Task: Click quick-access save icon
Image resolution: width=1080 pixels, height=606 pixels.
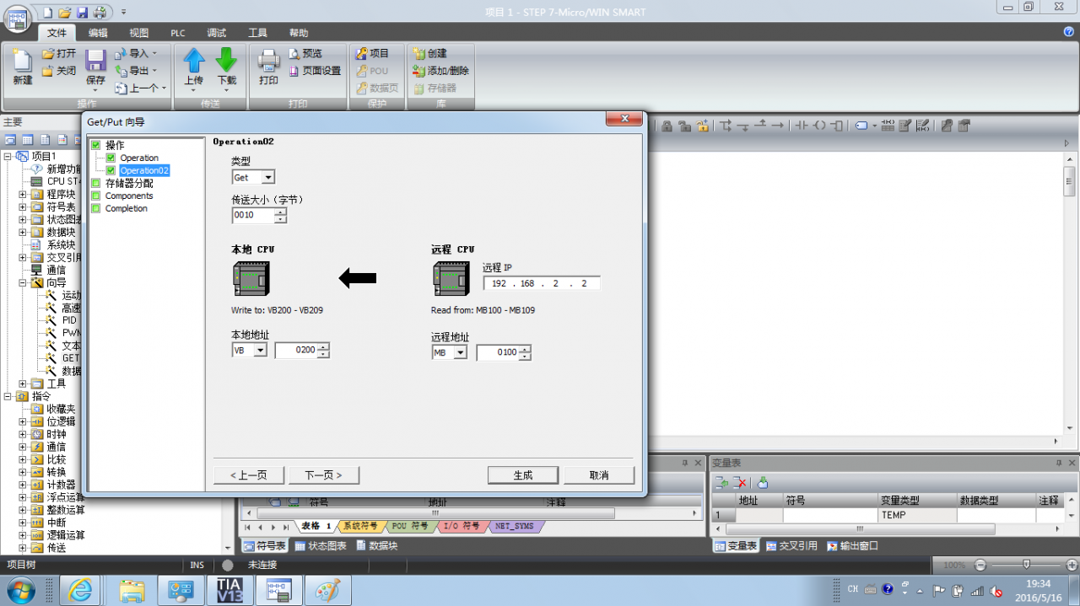Action: click(82, 12)
